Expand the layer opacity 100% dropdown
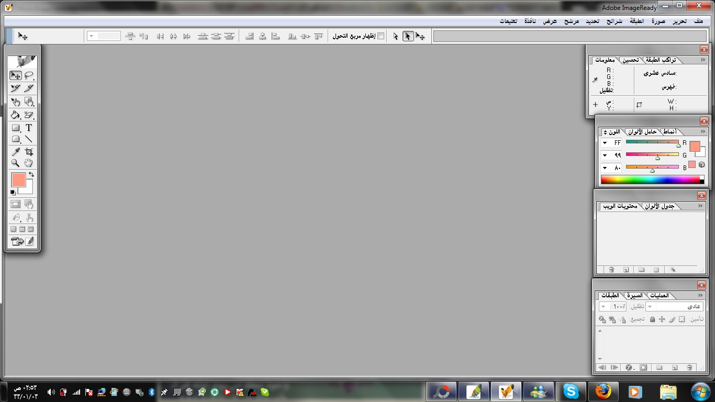This screenshot has height=402, width=715. click(604, 307)
